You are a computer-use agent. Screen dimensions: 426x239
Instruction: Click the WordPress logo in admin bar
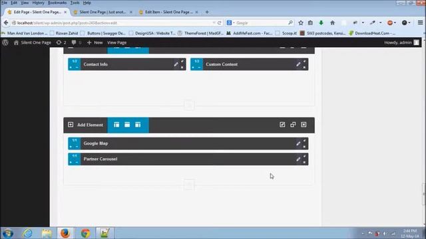pos(5,42)
